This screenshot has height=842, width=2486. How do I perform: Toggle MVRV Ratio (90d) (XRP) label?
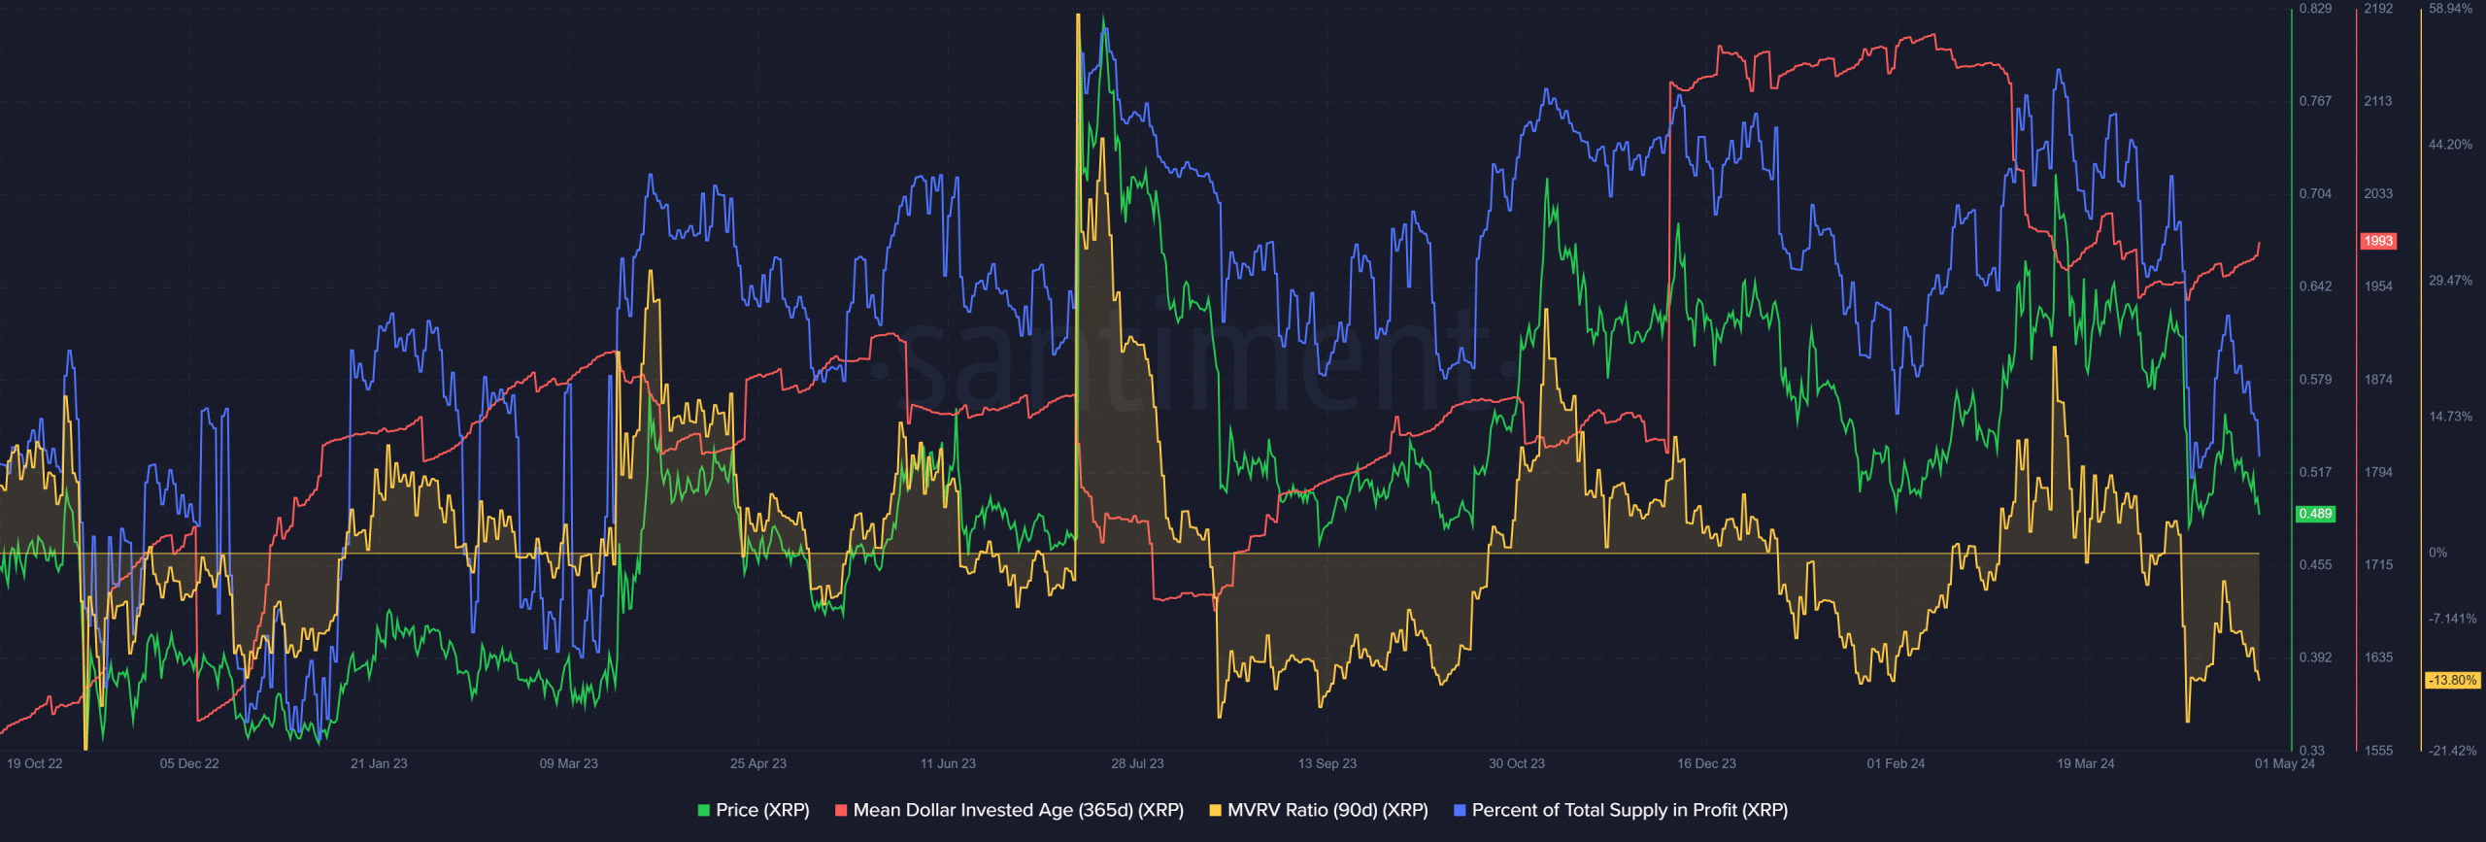coord(1327,810)
